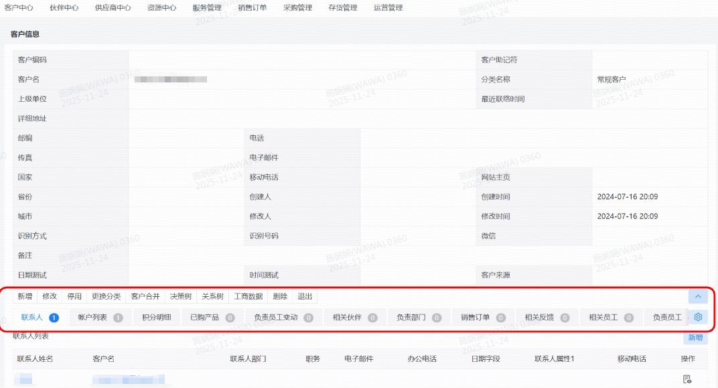Viewport: 718px width, 388px height.
Task: Open the 决策树 toolbar item
Action: point(181,296)
